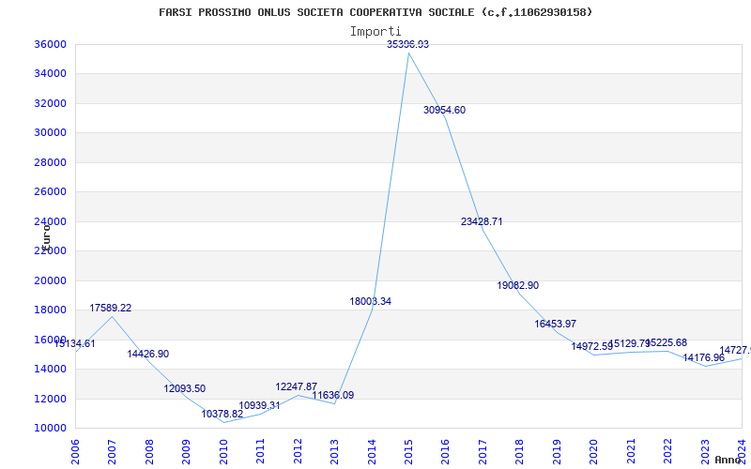Click data label 17589.22
This screenshot has height=469, width=751.
111,309
